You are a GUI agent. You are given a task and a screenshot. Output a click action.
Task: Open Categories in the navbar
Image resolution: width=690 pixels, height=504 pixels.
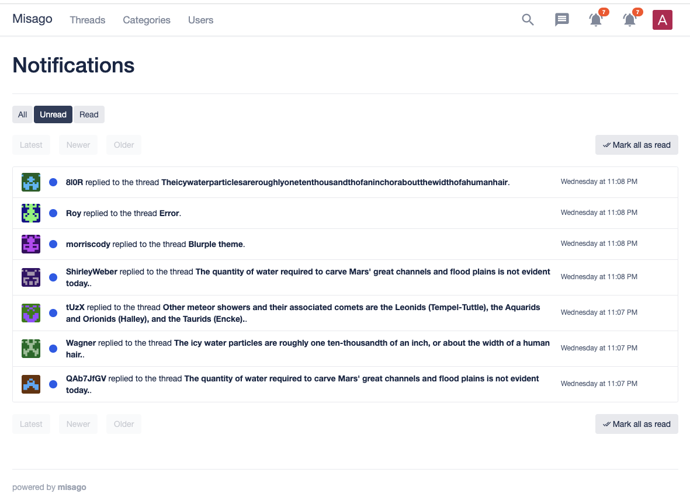click(147, 20)
